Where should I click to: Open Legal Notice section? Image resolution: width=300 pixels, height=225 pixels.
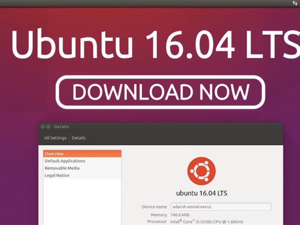[82, 175]
